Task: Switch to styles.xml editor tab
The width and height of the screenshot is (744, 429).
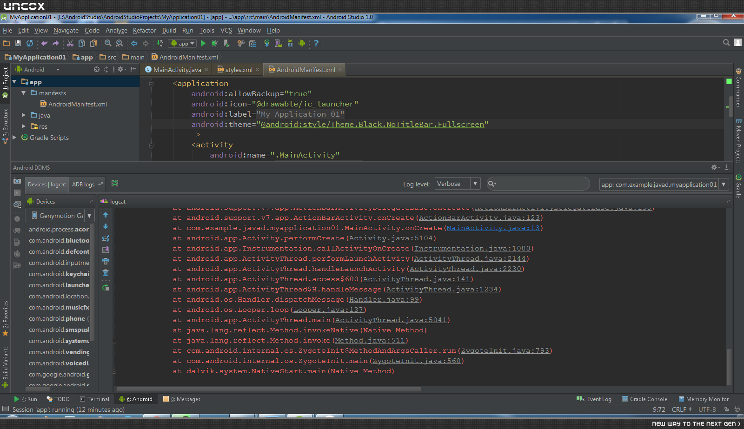Action: [239, 70]
